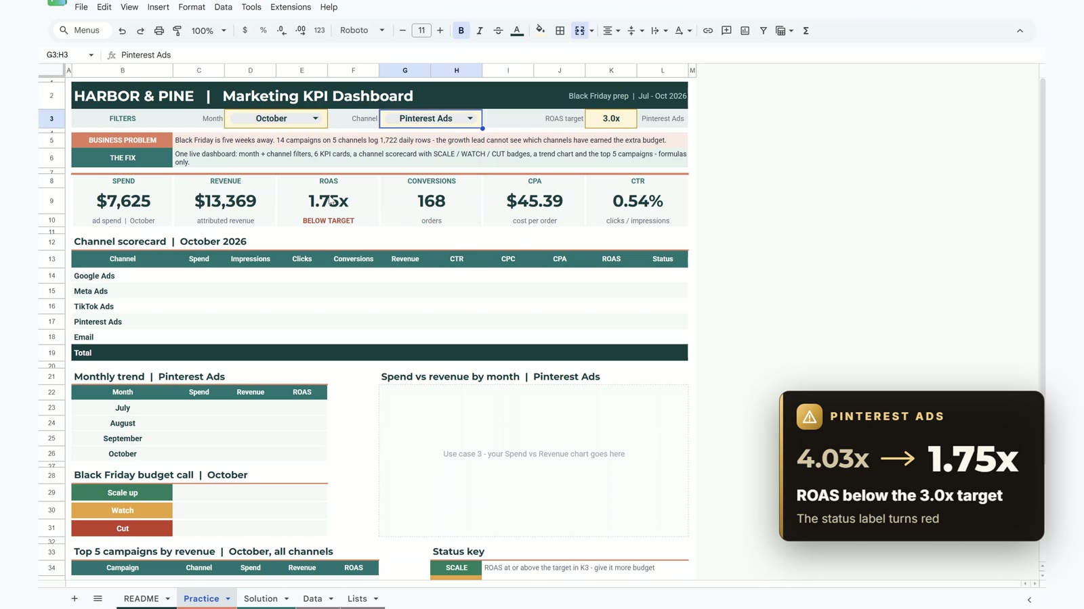Open the functions sigma icon
The width and height of the screenshot is (1084, 609).
[806, 30]
